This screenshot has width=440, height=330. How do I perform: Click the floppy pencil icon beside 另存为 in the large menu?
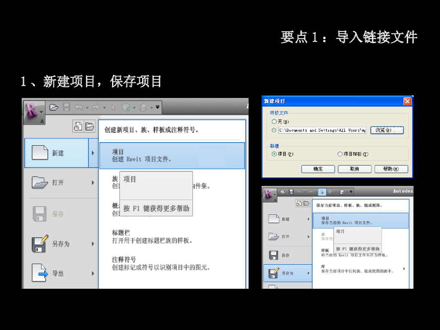(x=40, y=243)
